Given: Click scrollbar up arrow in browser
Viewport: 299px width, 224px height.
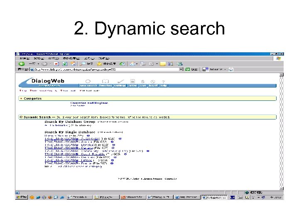Looking at the screenshot, I should [x=282, y=75].
